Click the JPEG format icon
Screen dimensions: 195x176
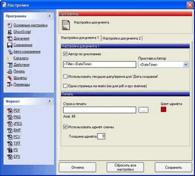pos(10,124)
